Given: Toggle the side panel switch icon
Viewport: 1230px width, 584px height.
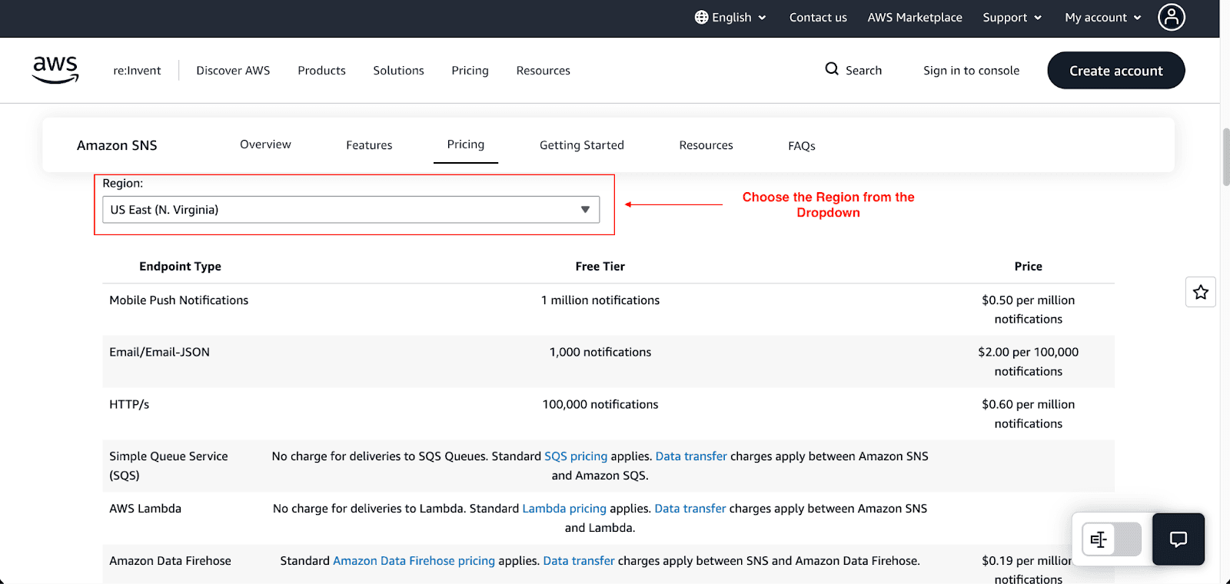Looking at the screenshot, I should (1112, 539).
